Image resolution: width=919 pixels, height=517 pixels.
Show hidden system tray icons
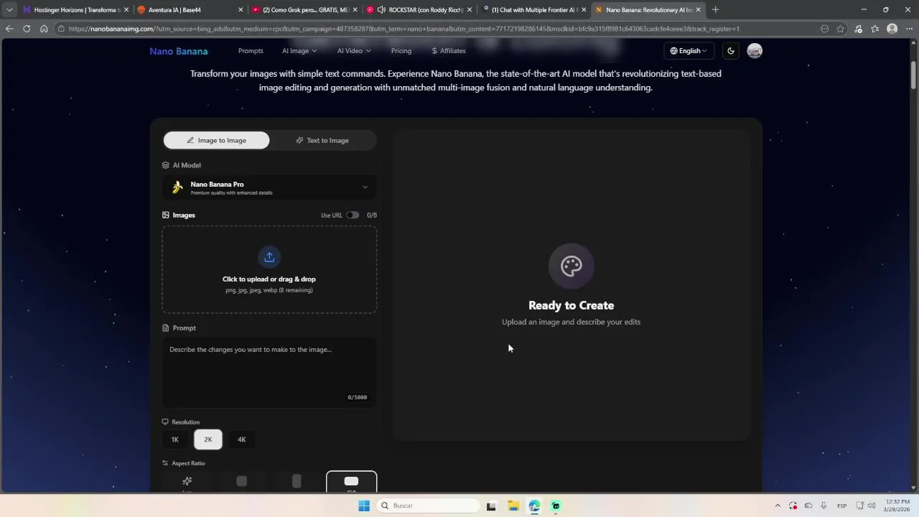coord(778,506)
